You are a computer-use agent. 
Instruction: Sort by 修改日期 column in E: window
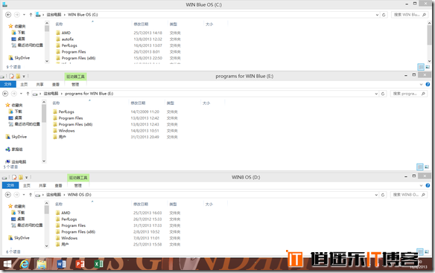(138, 103)
